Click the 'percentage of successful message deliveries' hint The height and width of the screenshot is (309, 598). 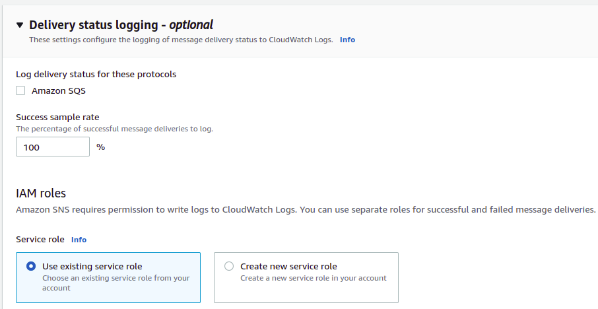pos(114,129)
